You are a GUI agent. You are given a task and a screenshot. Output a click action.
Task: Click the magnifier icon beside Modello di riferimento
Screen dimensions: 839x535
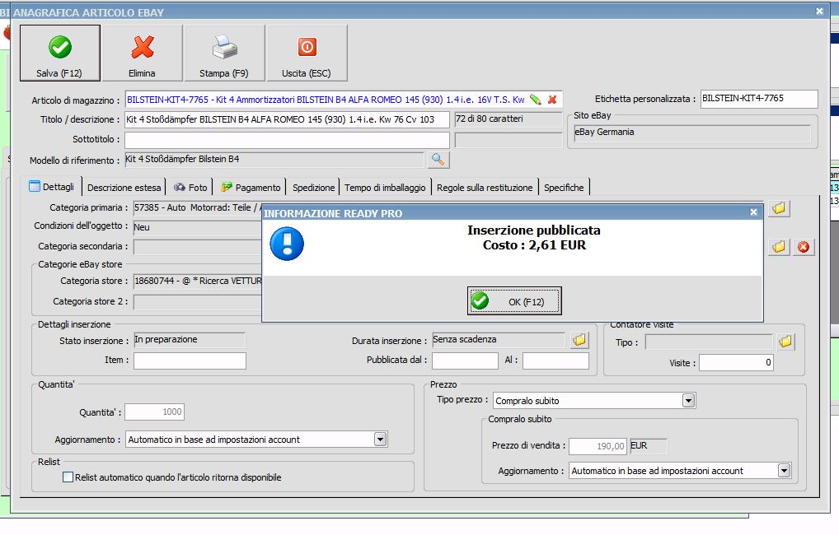coord(438,160)
